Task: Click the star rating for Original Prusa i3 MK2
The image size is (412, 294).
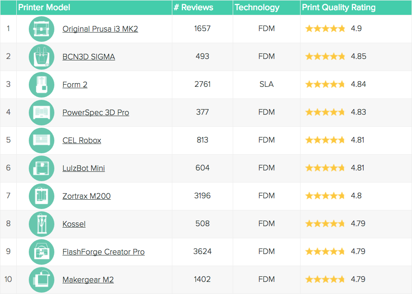Action: tap(325, 28)
